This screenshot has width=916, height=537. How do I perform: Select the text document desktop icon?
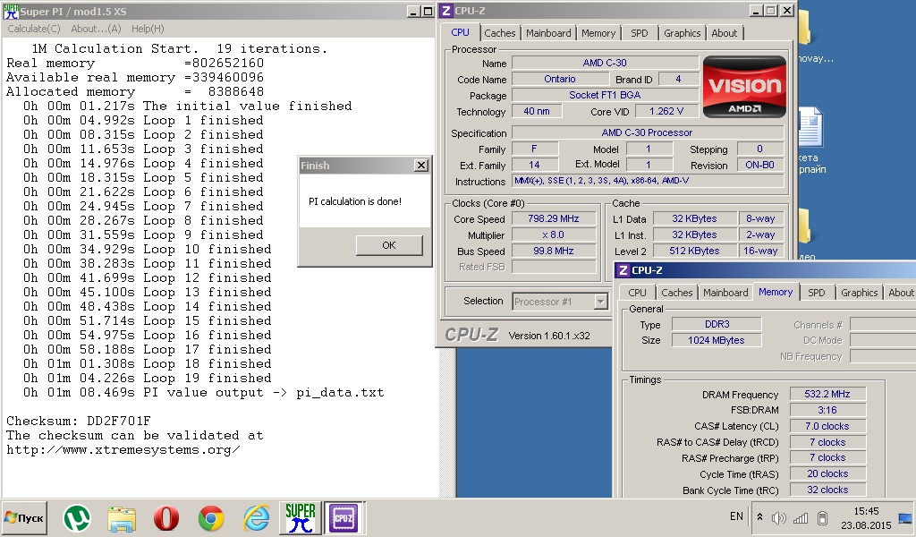[810, 127]
